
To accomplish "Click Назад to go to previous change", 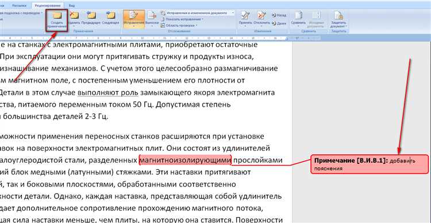I will [279, 15].
